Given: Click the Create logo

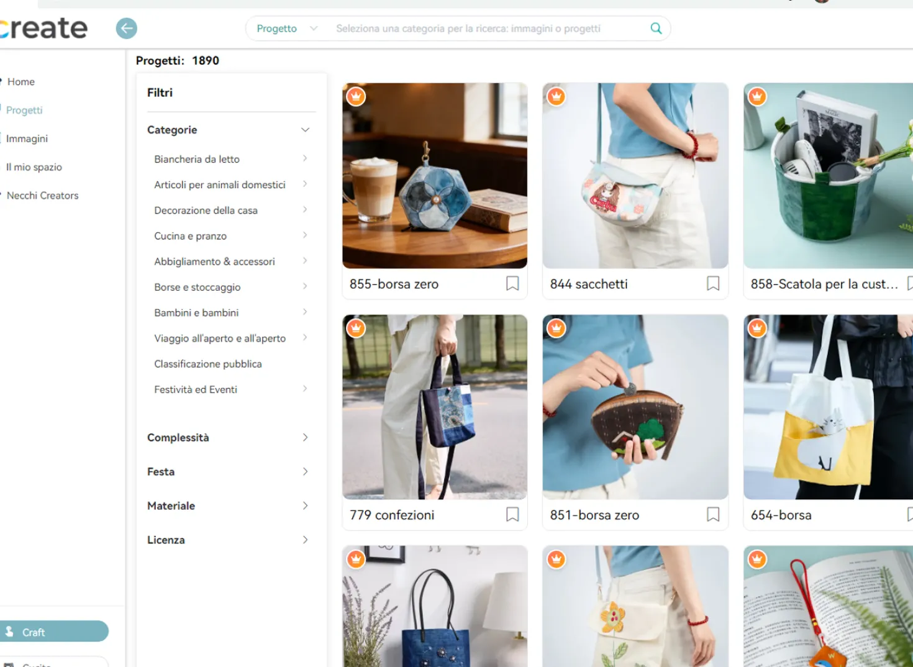Looking at the screenshot, I should (43, 28).
